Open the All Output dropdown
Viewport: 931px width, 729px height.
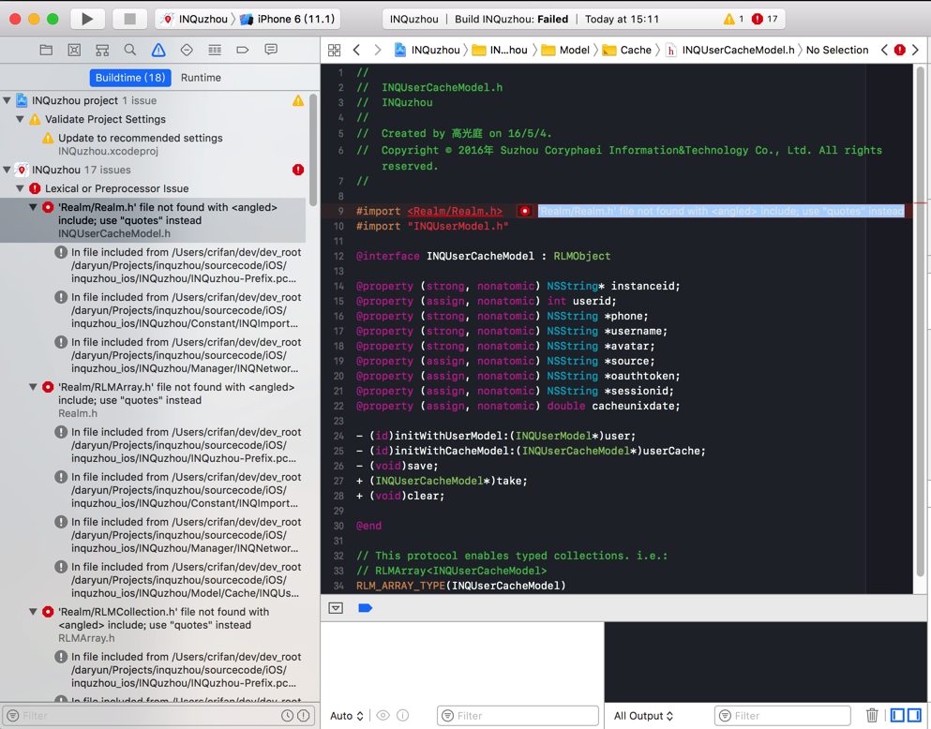[643, 716]
